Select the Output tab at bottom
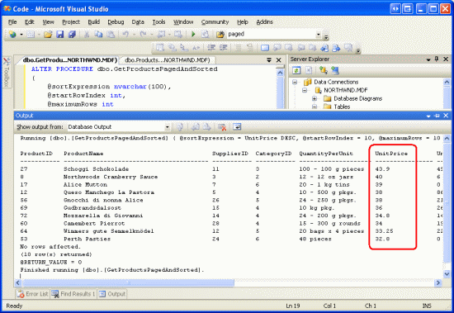The width and height of the screenshot is (454, 313). (112, 294)
